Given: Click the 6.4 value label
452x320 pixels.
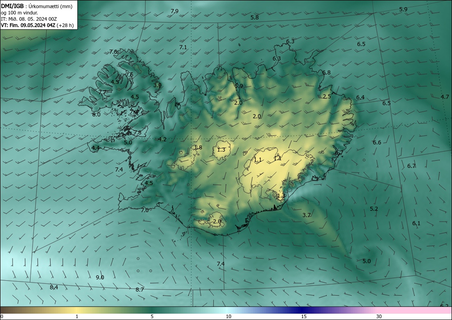Looking at the screenshot, I should [360, 97].
